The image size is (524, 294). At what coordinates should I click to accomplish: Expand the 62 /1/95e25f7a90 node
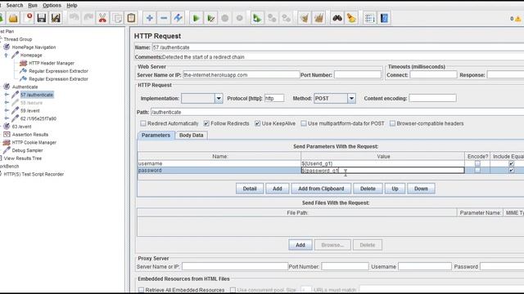pos(7,118)
